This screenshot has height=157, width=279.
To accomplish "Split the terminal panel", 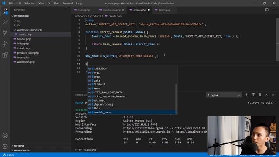I will (x=253, y=95).
